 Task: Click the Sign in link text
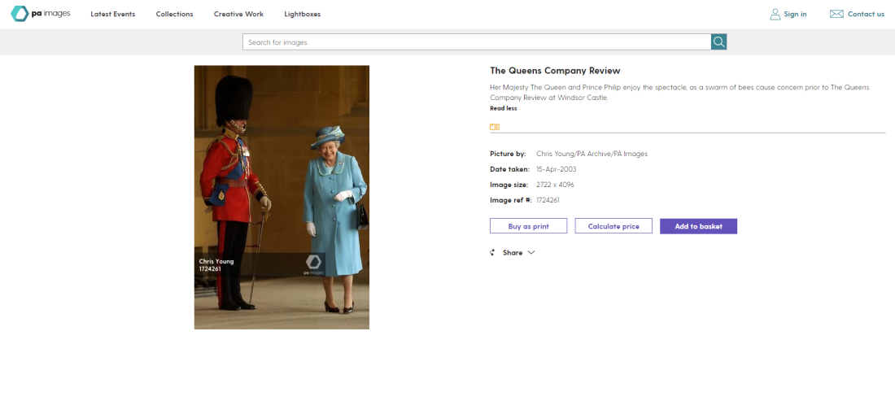[795, 15]
